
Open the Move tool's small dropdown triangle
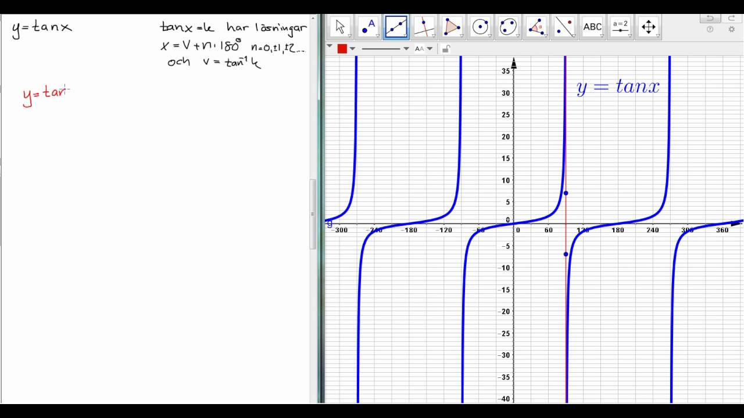[x=350, y=36]
